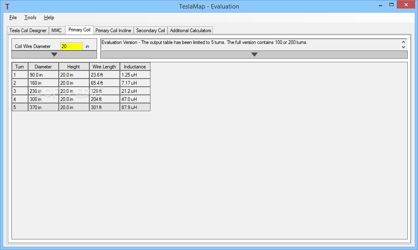Image resolution: width=418 pixels, height=250 pixels.
Task: Click the TeslaMap red T app icon
Action: [7, 7]
